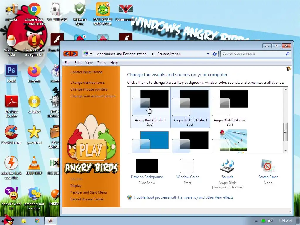The height and width of the screenshot is (225, 300).
Task: Click the Personalization window taskbar button
Action: click(51, 221)
